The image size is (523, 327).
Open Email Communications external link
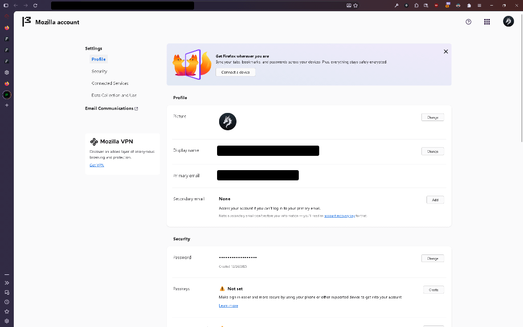pos(111,108)
